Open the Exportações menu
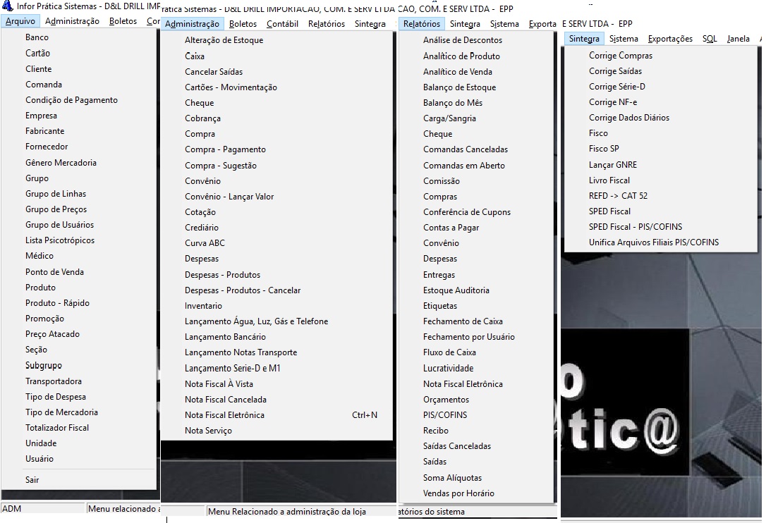This screenshot has width=766, height=523. tap(670, 39)
